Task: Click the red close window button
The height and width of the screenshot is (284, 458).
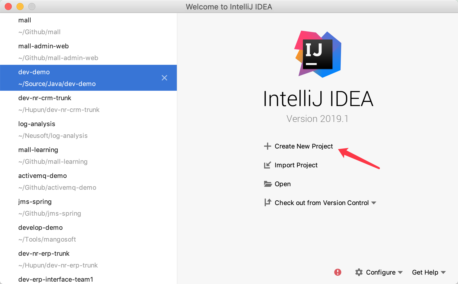Action: point(8,6)
